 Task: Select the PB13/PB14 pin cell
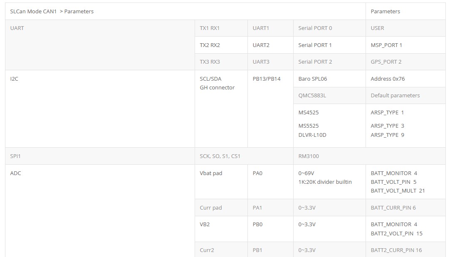pos(270,109)
